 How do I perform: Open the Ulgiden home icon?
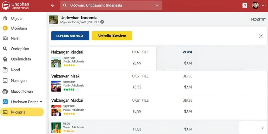pyautogui.click(x=5, y=18)
